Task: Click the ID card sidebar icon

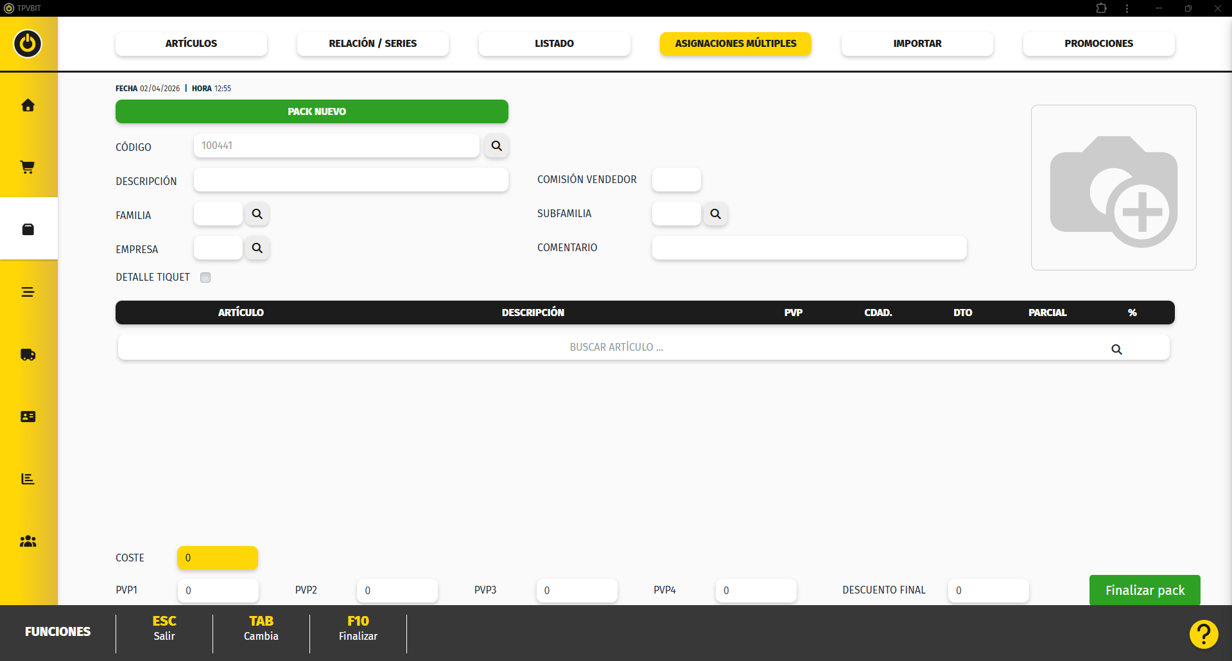Action: pos(28,417)
